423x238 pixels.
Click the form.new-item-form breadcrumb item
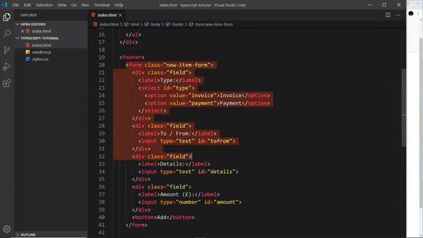click(213, 24)
